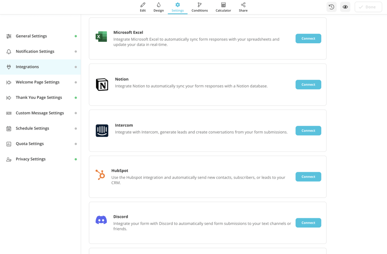The height and width of the screenshot is (254, 387).
Task: Connect the Microsoft Excel integration
Action: pos(308,39)
